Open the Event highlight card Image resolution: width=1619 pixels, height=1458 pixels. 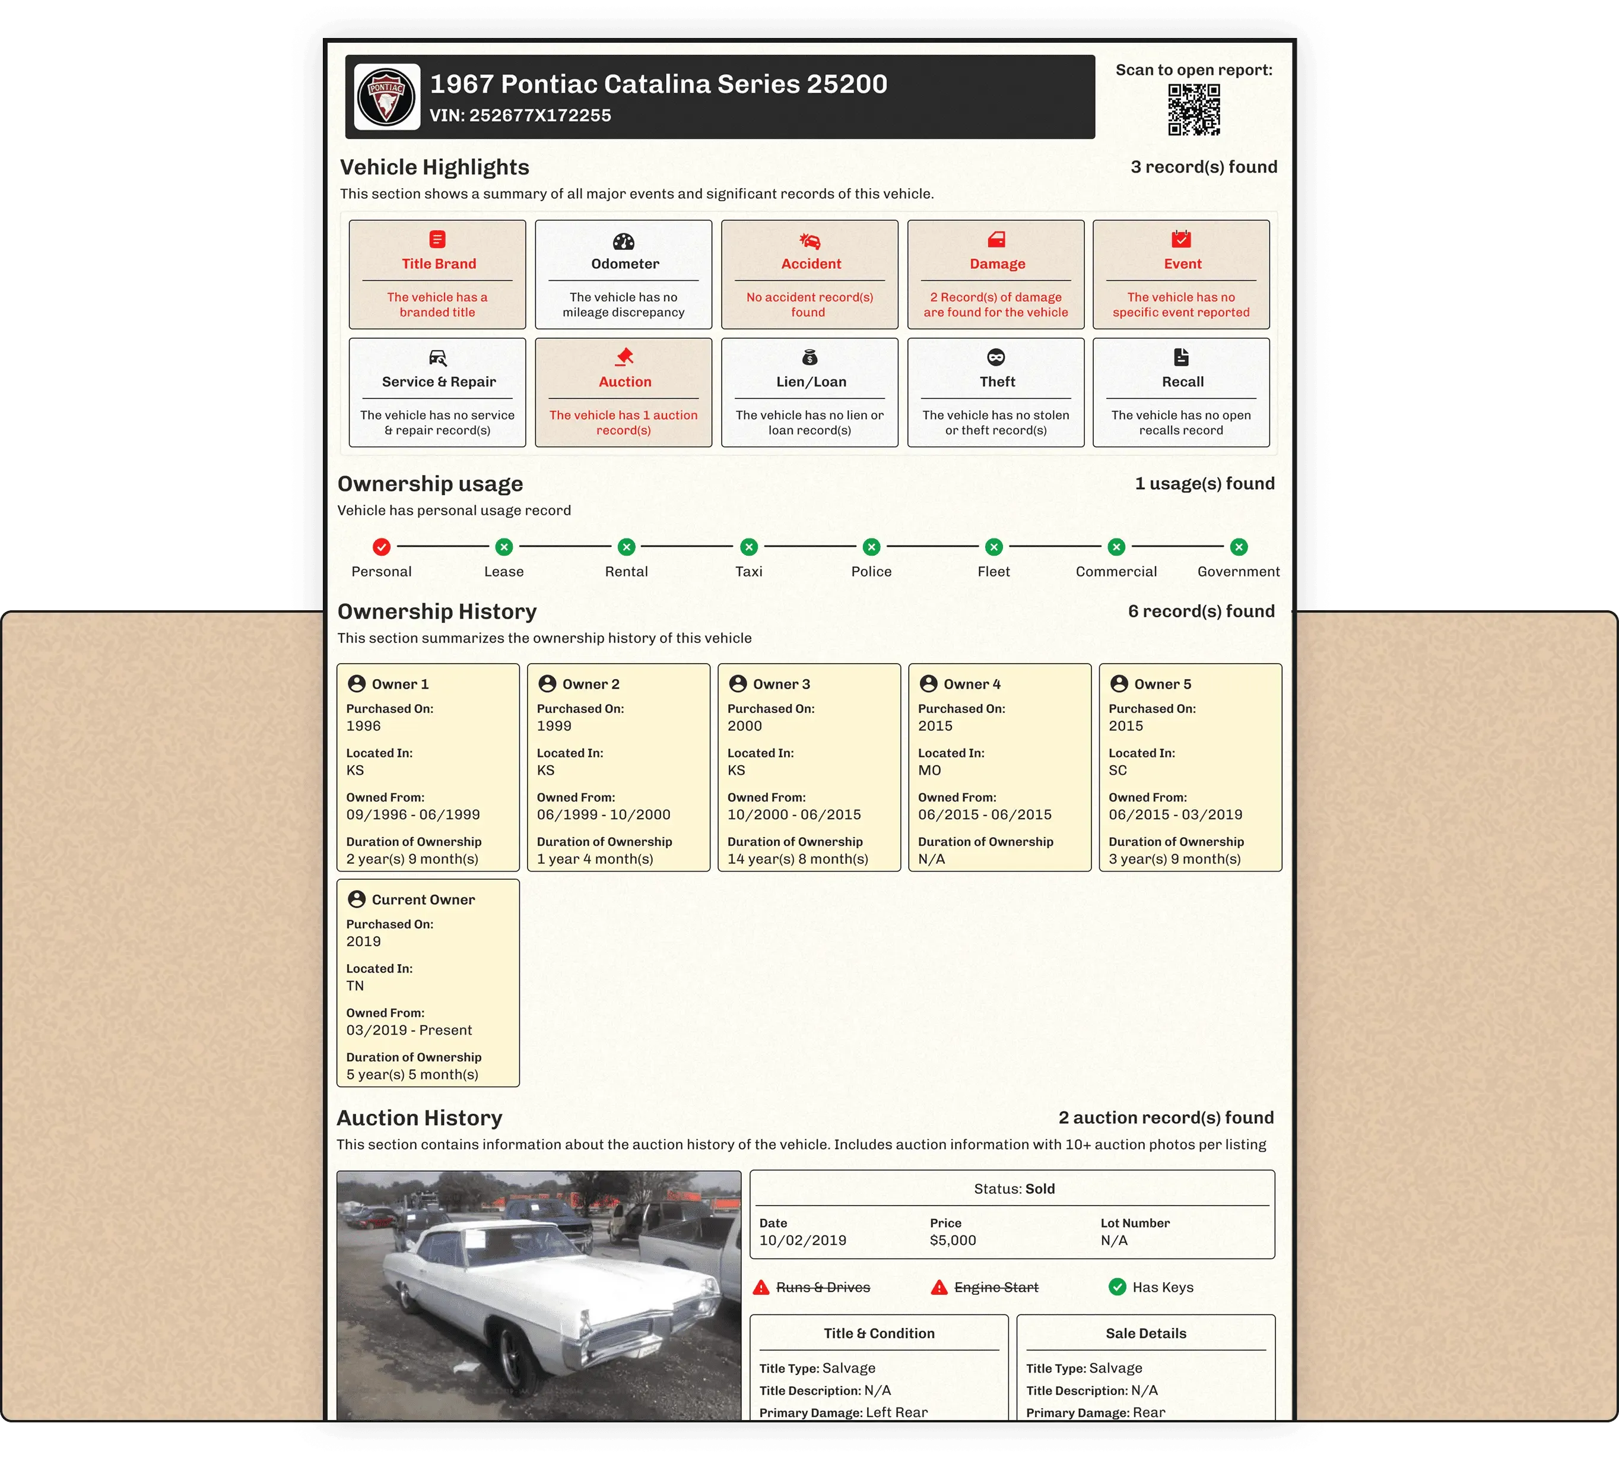[x=1181, y=275]
